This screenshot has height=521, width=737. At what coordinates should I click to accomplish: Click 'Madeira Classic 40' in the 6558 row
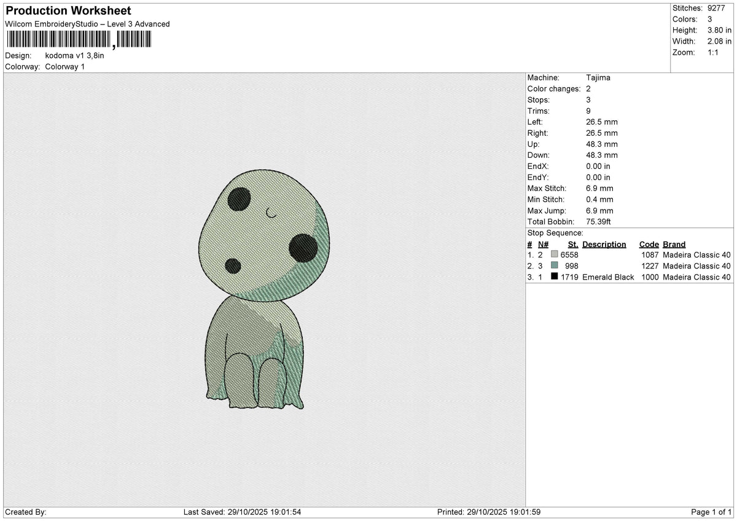[x=697, y=254]
